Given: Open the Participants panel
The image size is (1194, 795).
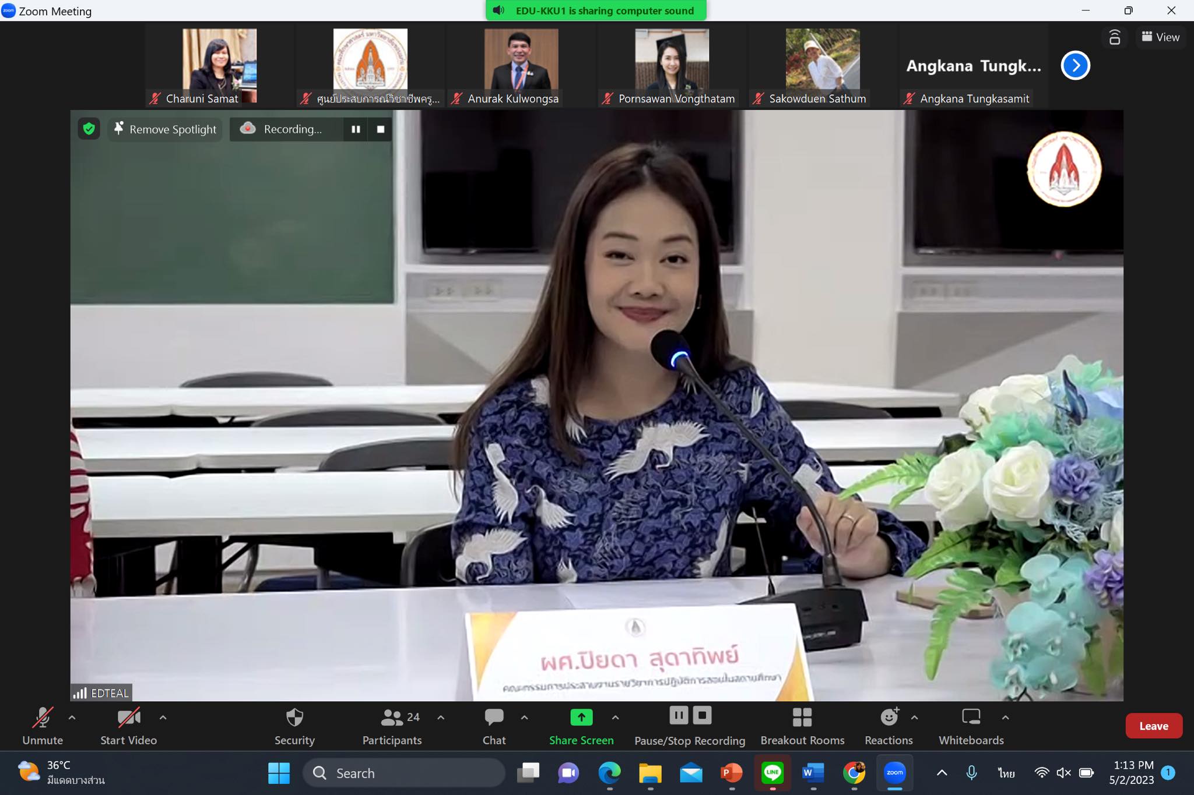Looking at the screenshot, I should (392, 725).
